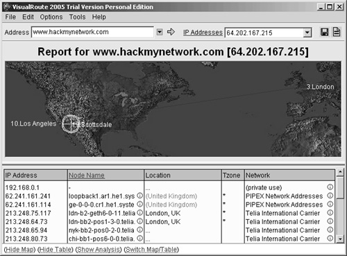
Task: Info icon beside chi-bb1-pos6-0-0.telia node
Action: 139,238
